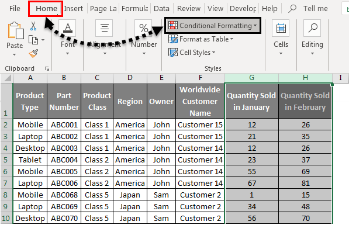The image size is (349, 225).
Task: Open the Page Layout tab
Action: click(103, 9)
